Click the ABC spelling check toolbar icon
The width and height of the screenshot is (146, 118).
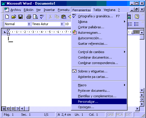(x=42, y=17)
